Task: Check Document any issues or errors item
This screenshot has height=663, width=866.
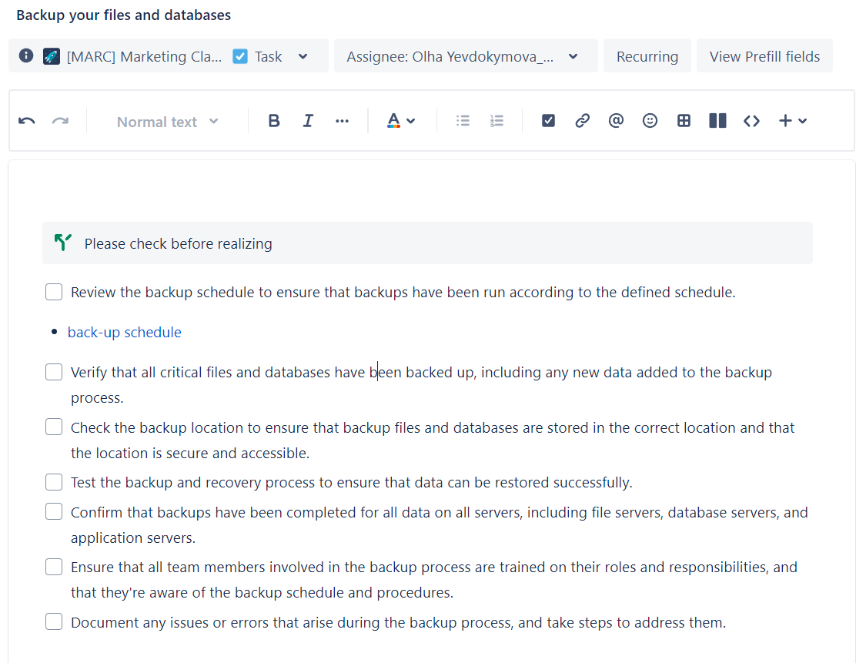Action: [x=54, y=621]
